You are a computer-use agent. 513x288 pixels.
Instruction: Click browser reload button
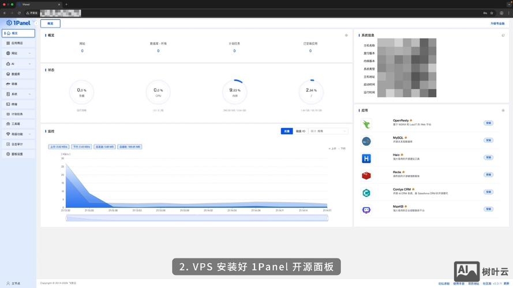click(19, 13)
